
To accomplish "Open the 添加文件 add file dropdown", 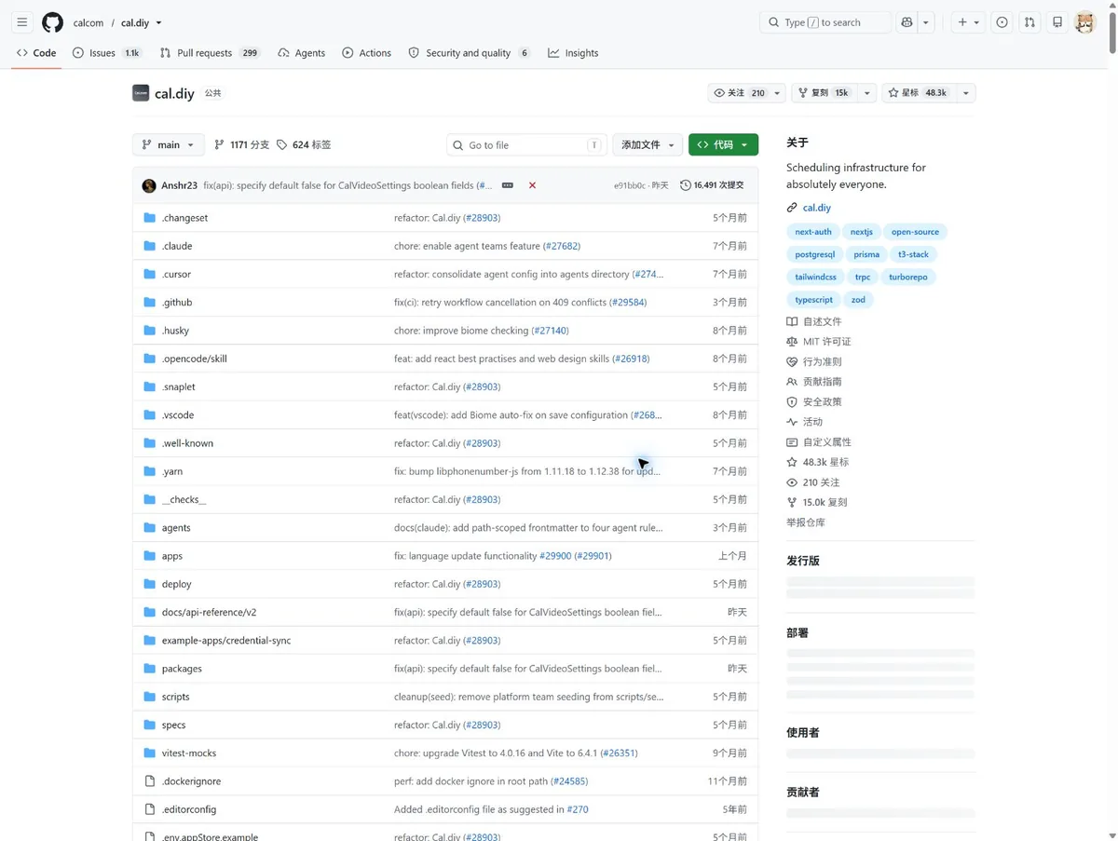I will (647, 145).
